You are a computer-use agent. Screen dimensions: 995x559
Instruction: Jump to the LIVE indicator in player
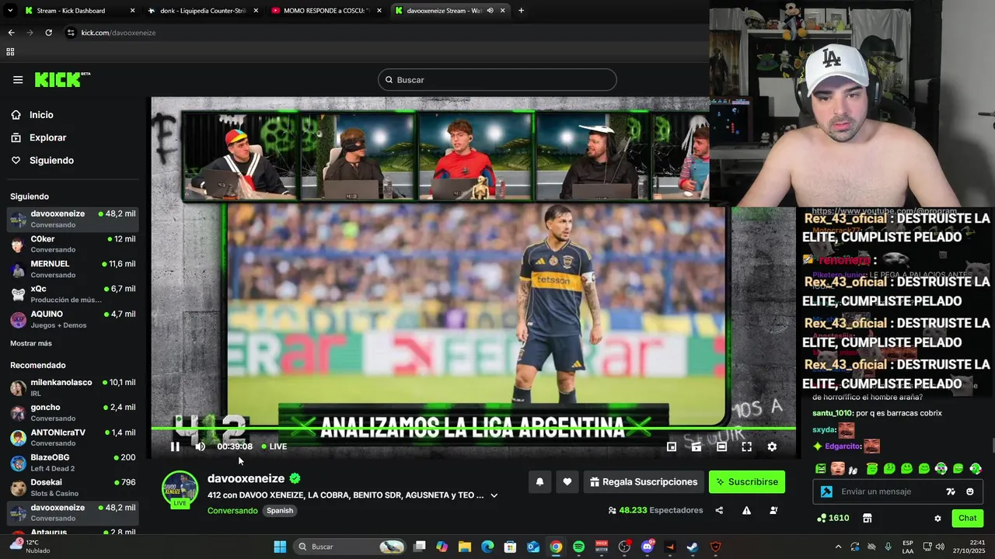point(274,446)
